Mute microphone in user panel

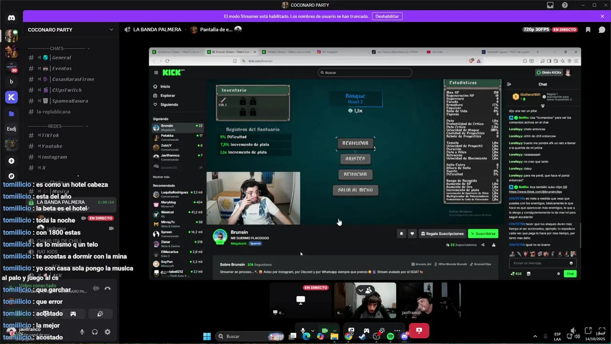82,332
